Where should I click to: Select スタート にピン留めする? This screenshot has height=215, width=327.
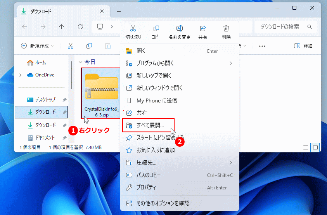click(x=180, y=137)
